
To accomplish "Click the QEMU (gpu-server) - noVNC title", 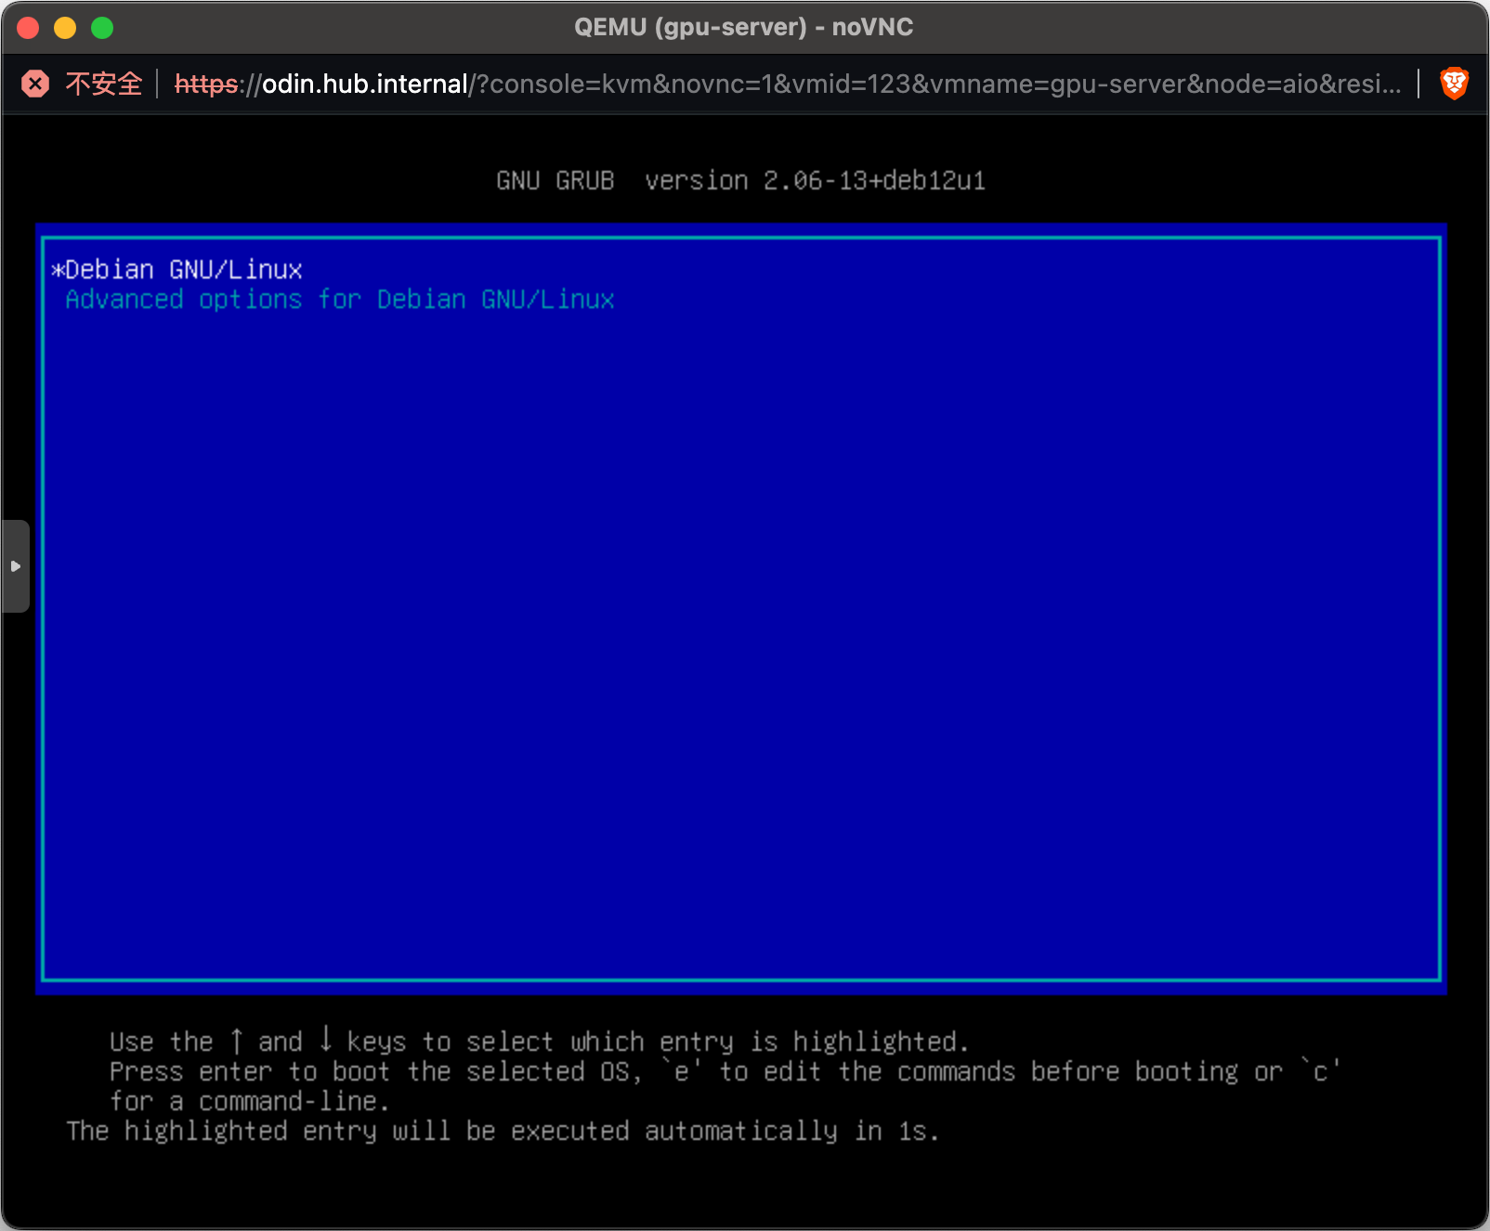I will 743,27.
